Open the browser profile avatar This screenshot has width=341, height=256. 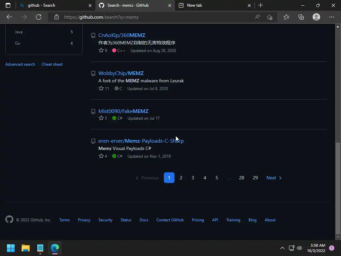pyautogui.click(x=316, y=17)
